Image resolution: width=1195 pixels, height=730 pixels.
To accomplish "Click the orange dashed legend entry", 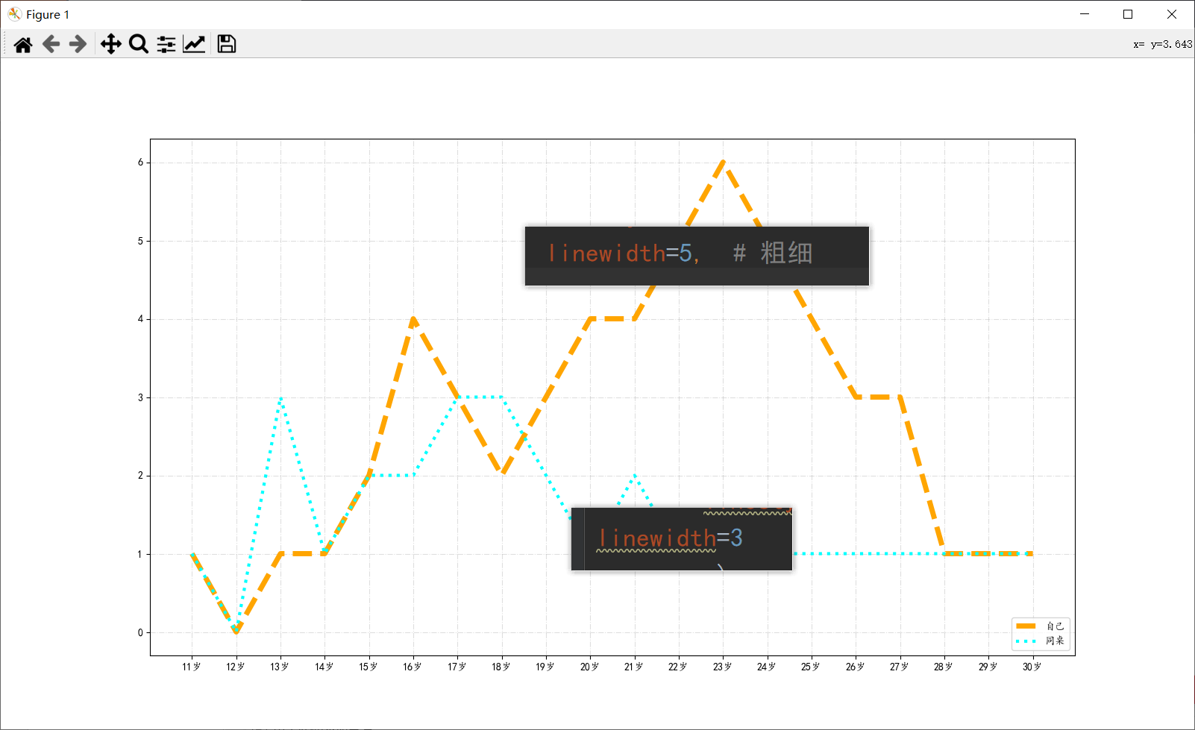I will coord(1041,626).
